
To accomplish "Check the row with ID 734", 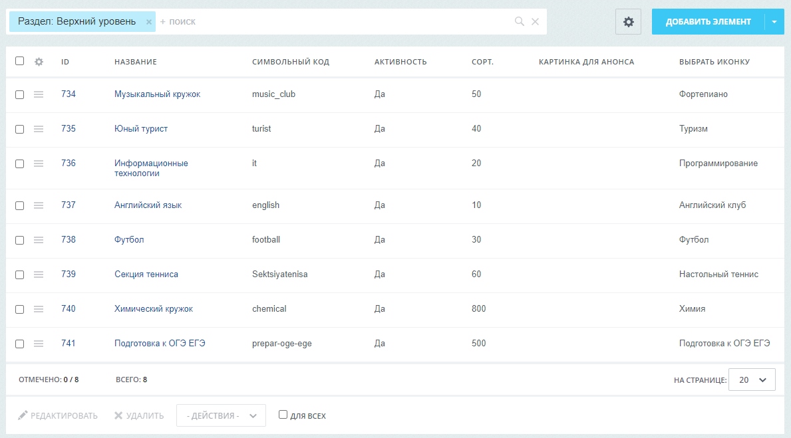I will (x=20, y=95).
